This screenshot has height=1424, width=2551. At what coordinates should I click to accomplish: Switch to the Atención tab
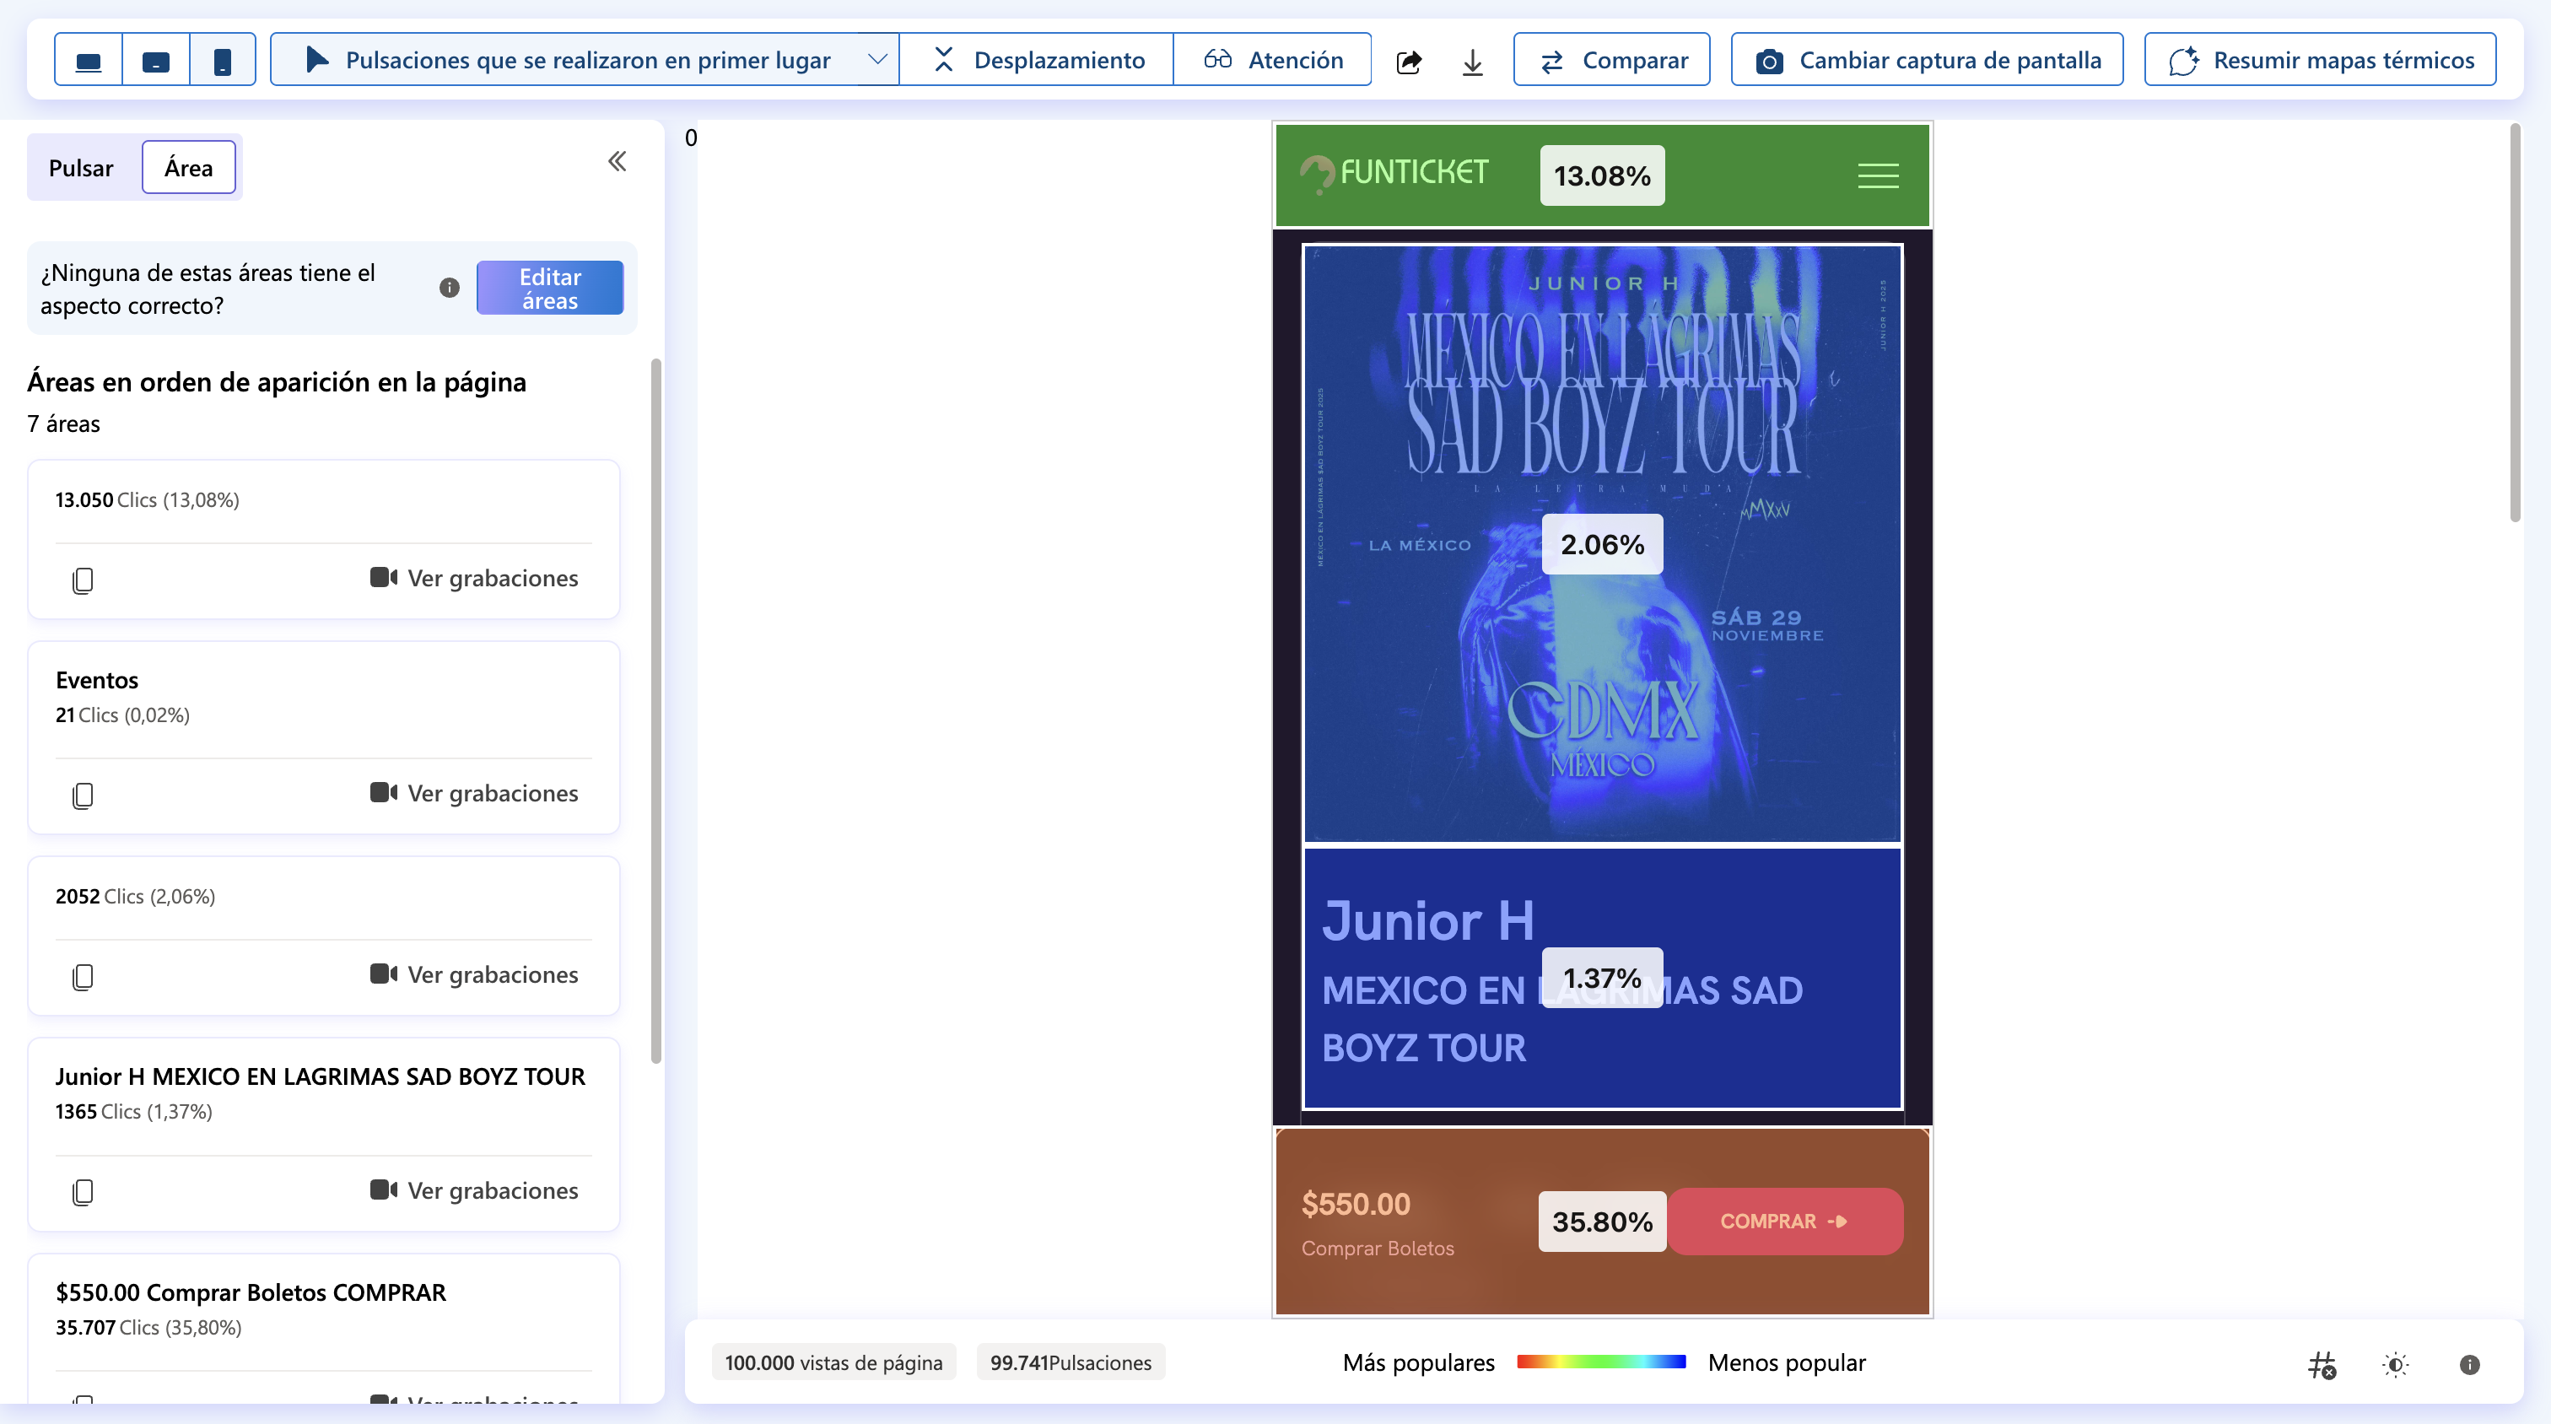click(x=1274, y=59)
